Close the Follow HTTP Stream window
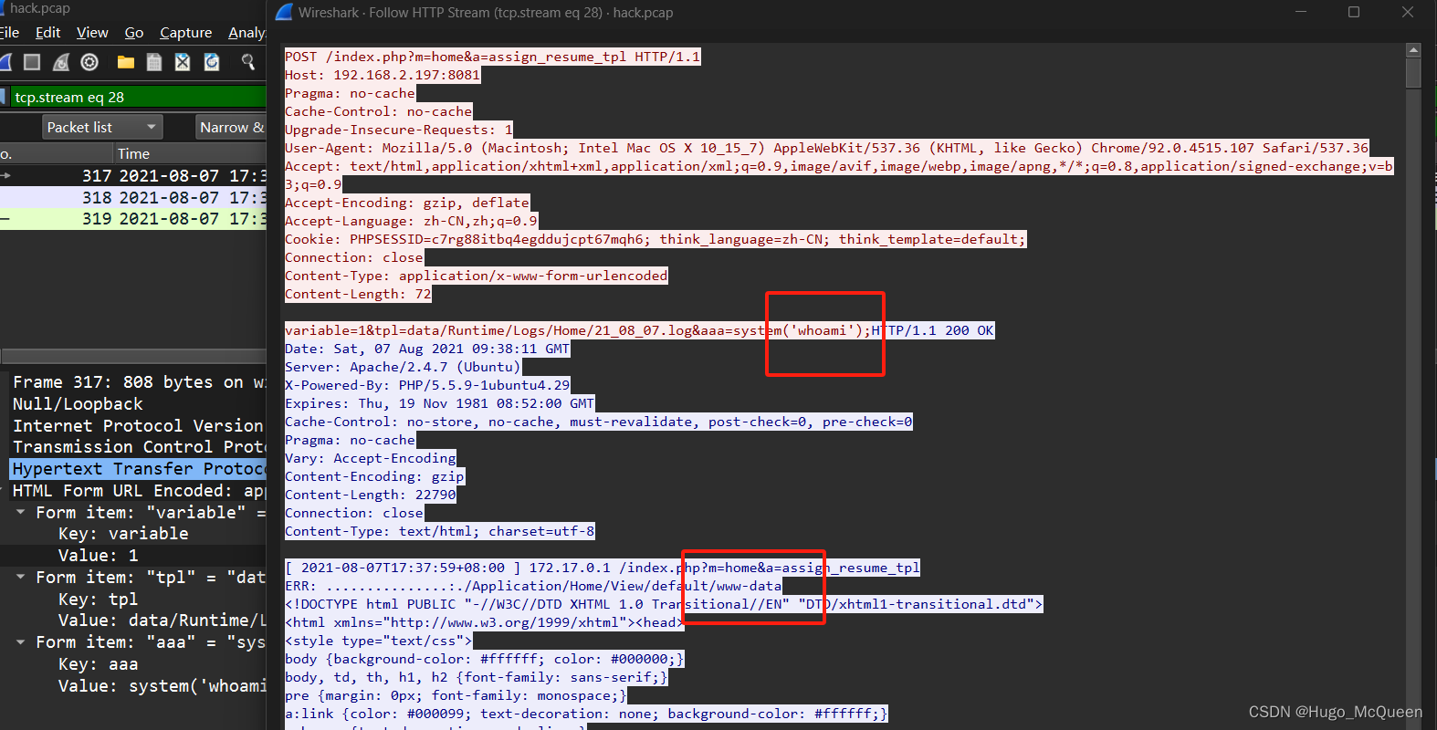Viewport: 1437px width, 730px height. (1408, 12)
